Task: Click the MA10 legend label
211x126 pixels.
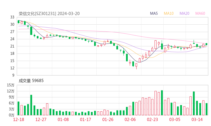Action: [x=169, y=13]
